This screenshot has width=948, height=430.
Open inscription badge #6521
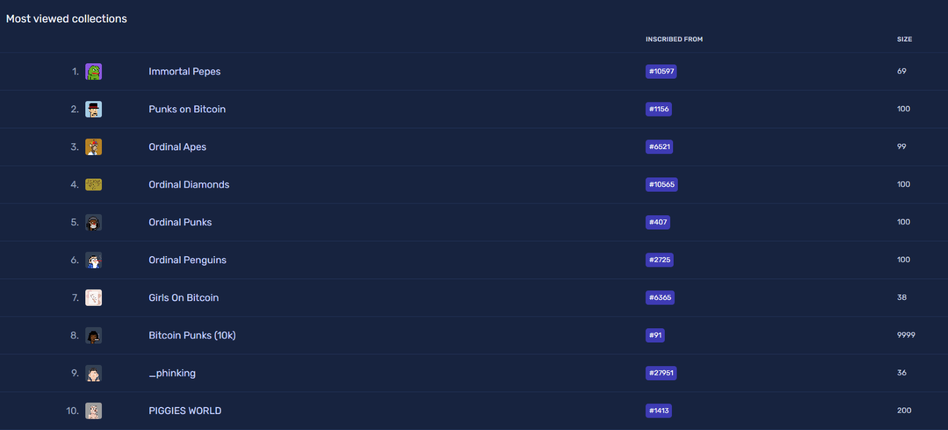coord(659,147)
